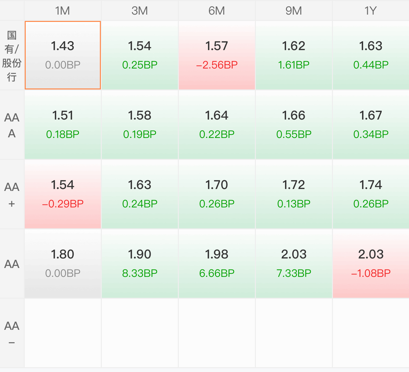Click the AA- row label

pos(12,333)
